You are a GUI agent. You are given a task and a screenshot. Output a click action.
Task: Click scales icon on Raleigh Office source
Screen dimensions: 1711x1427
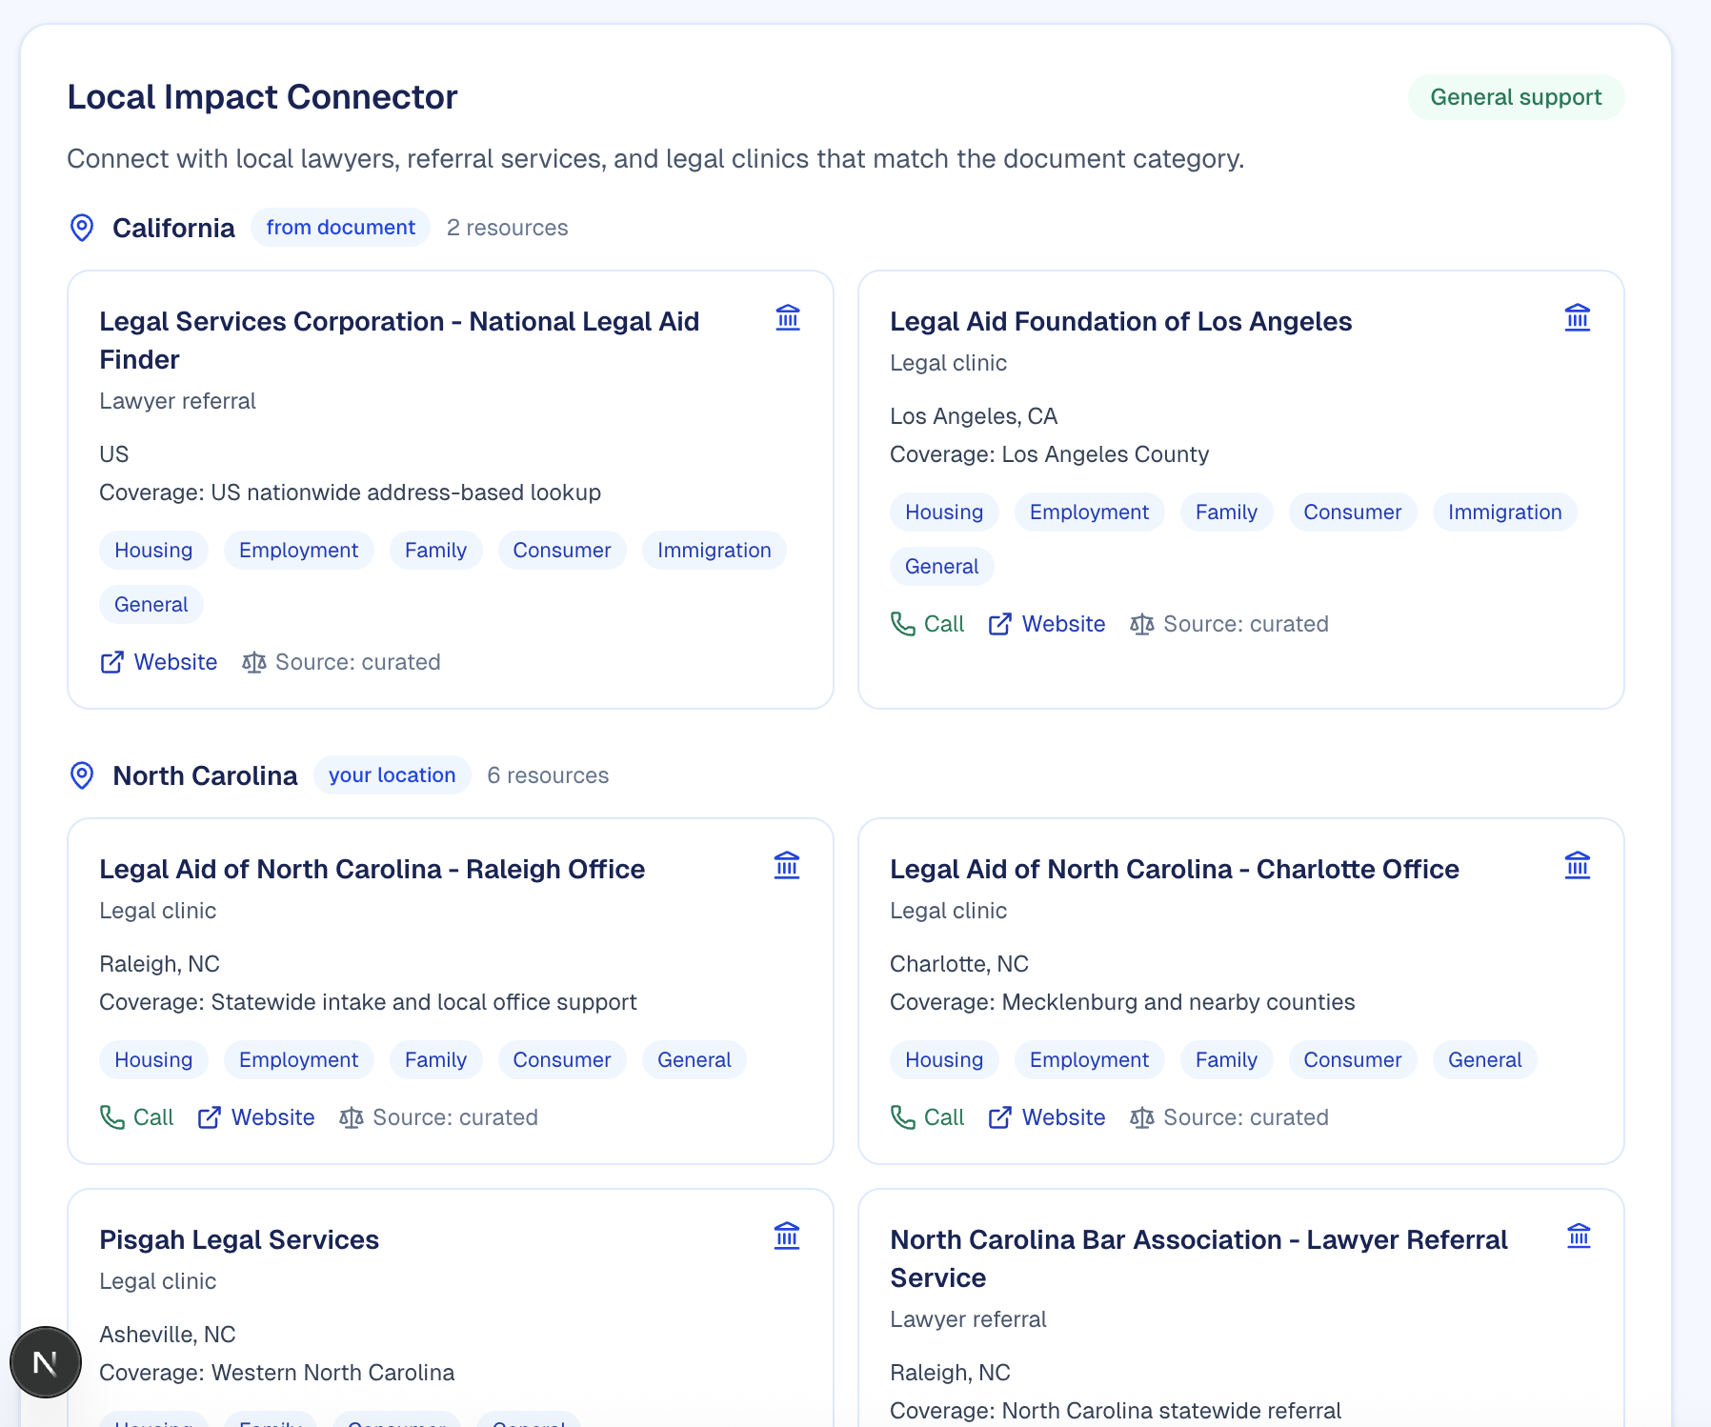tap(351, 1117)
